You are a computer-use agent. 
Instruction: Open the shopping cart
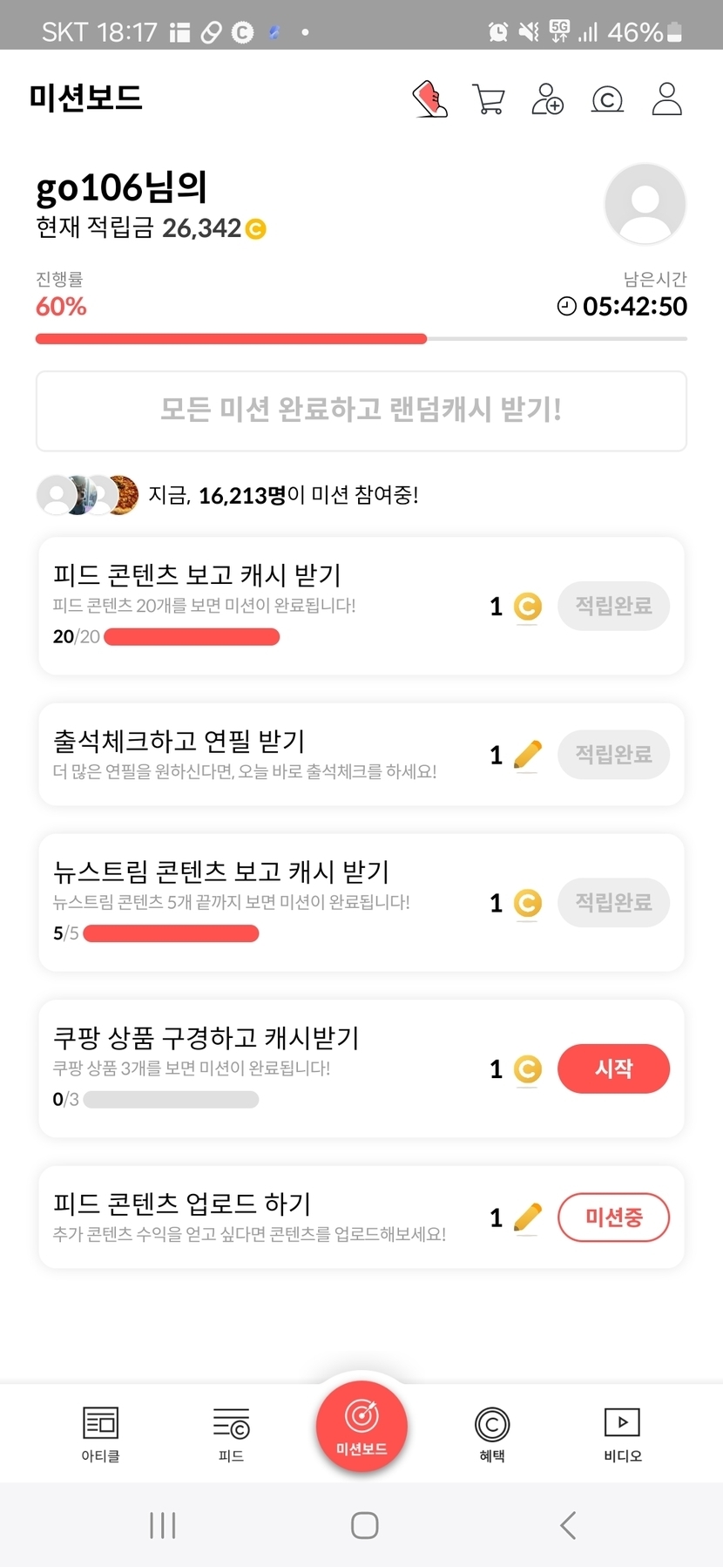click(x=488, y=99)
